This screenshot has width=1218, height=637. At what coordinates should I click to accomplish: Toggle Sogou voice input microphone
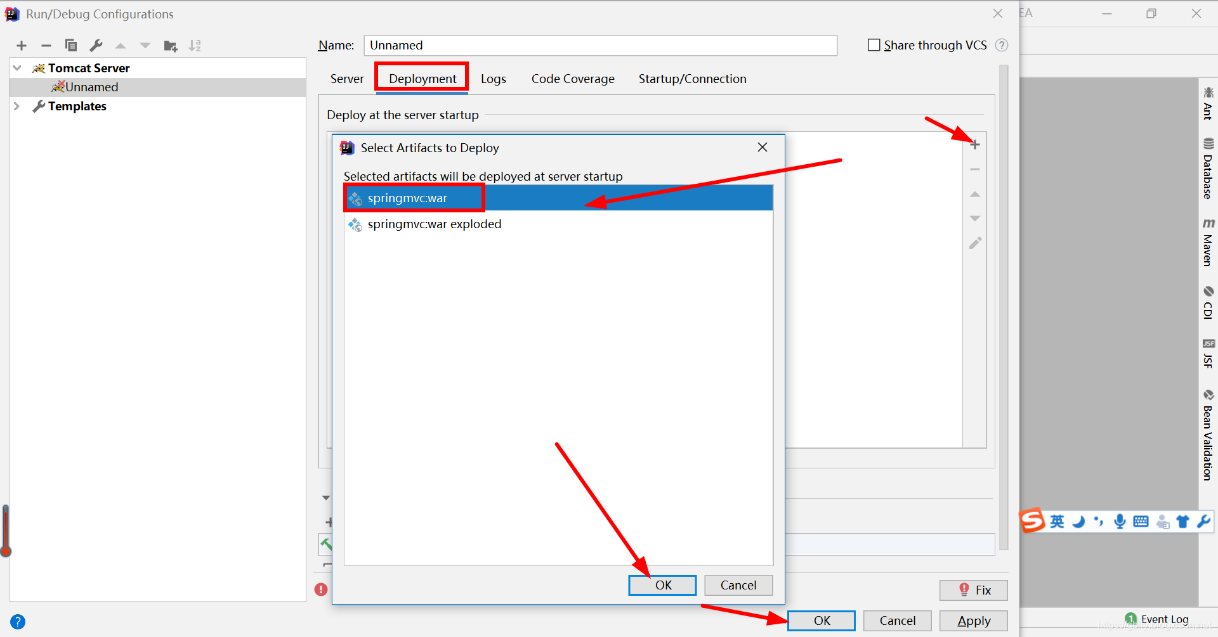click(1120, 522)
